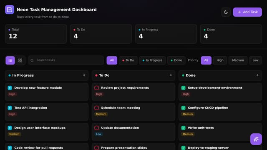Click the In Progress stat card
This screenshot has height=150, width=267.
coord(166,34)
